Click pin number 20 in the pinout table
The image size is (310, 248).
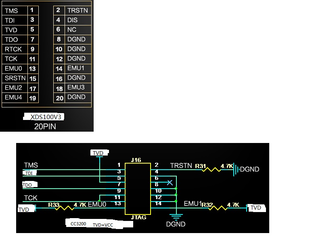(59, 98)
